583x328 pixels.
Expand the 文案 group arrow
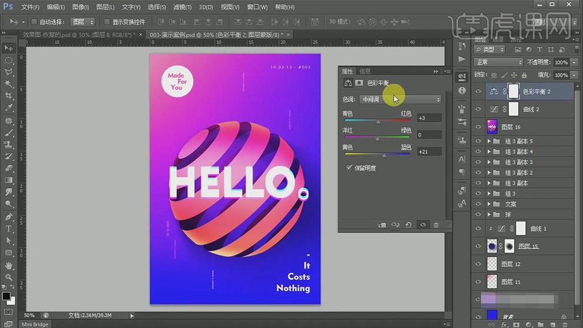pyautogui.click(x=489, y=204)
